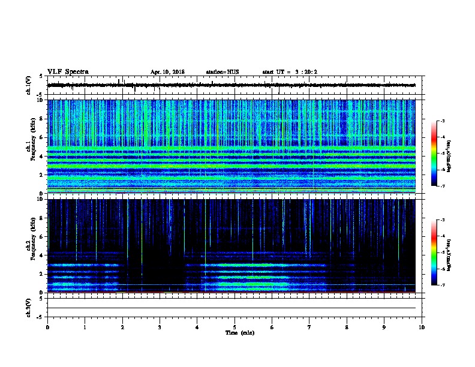Click time axis tick label "1"
This screenshot has width=475, height=367.
tap(85, 327)
